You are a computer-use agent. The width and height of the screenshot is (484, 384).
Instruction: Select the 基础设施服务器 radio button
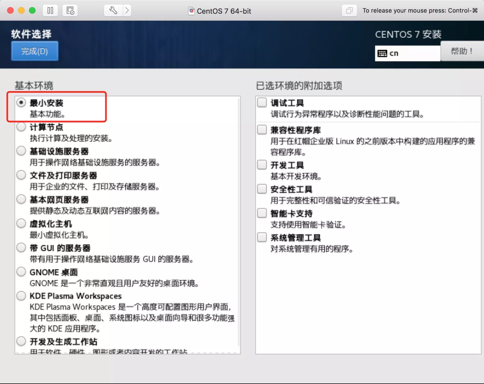coord(21,151)
